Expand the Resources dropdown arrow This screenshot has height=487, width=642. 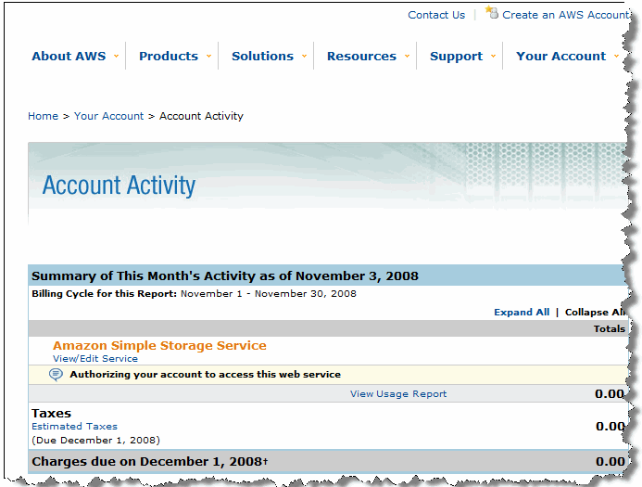coord(407,56)
